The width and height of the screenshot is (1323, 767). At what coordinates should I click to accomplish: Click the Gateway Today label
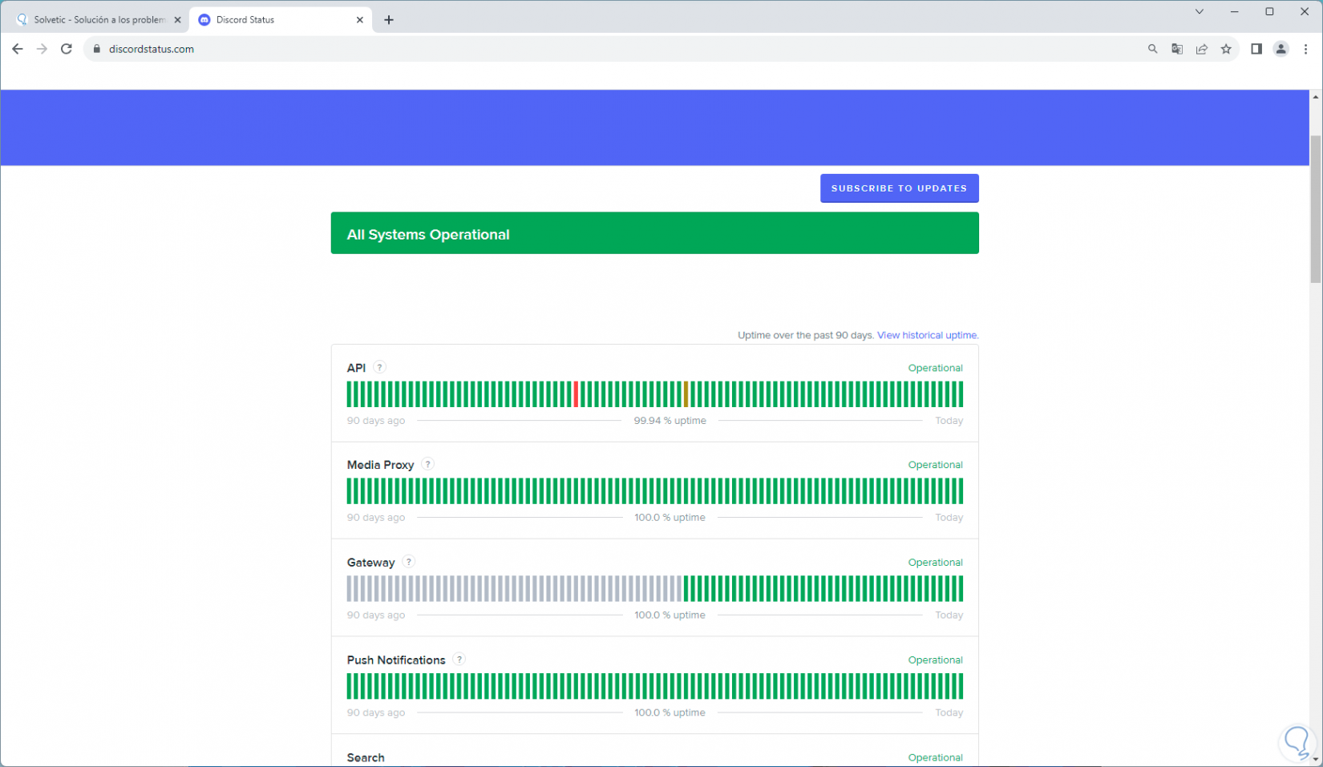click(x=949, y=616)
